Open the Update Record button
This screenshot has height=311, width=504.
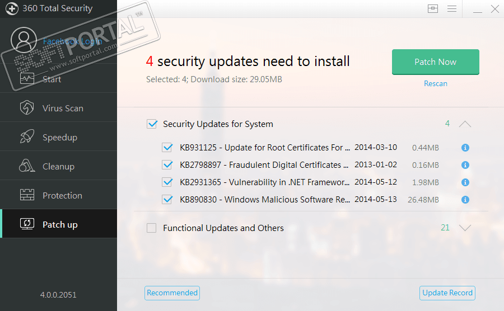(447, 293)
